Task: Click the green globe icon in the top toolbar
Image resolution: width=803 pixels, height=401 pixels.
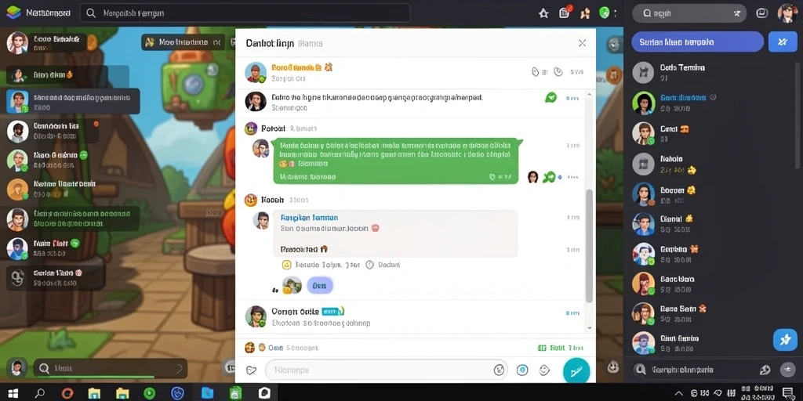Action: coord(605,13)
